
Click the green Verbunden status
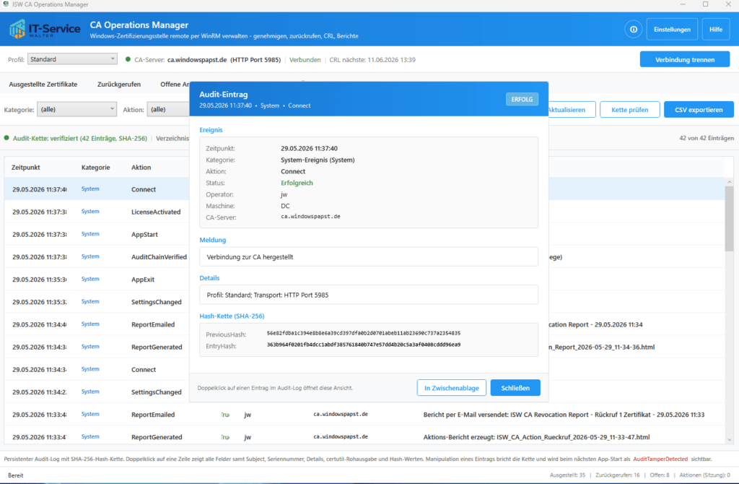pos(305,60)
